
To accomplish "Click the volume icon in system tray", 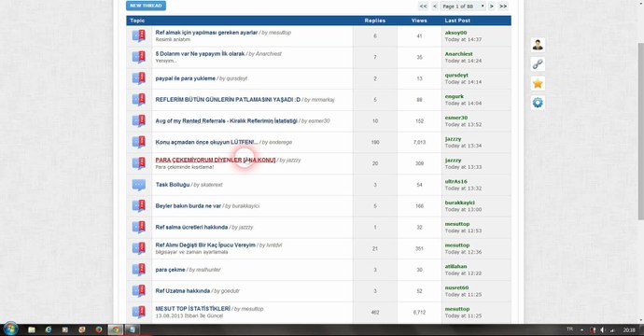I will 602,329.
